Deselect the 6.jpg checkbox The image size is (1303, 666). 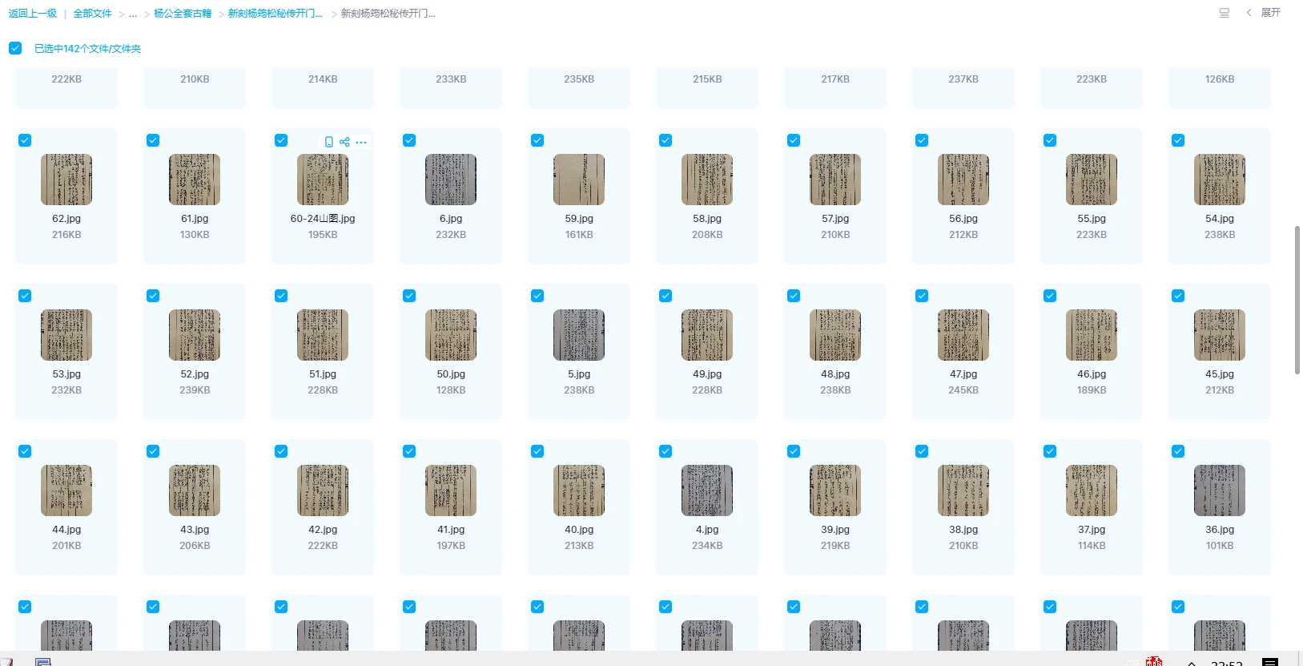[x=409, y=140]
